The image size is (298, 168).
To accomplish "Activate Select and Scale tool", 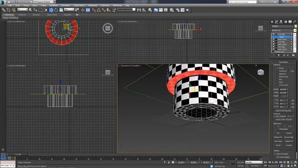I will (x=61, y=10).
